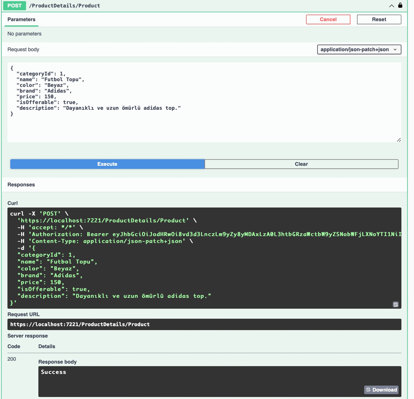The height and width of the screenshot is (399, 414).
Task: Click the /ProductDetails/Product endpoint path
Action: tap(65, 5)
